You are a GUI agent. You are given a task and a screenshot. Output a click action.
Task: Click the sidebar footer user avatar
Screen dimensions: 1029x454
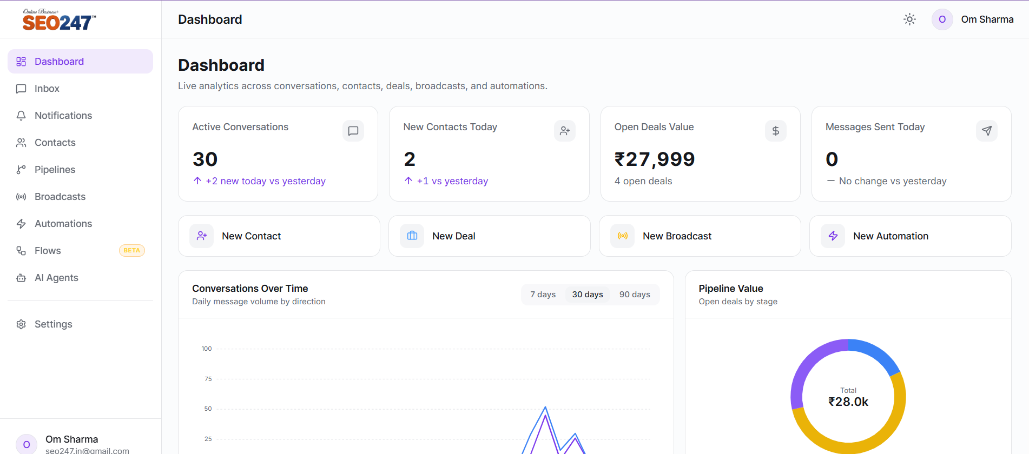(x=27, y=444)
